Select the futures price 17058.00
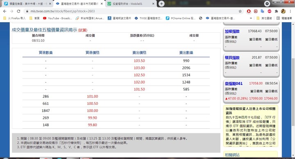 256,83
